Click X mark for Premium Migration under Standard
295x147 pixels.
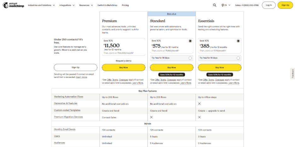pos(152,117)
